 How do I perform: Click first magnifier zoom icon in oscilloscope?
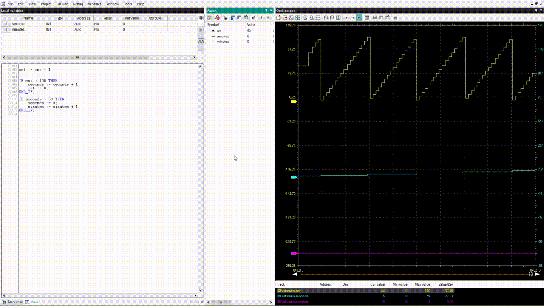(x=305, y=17)
